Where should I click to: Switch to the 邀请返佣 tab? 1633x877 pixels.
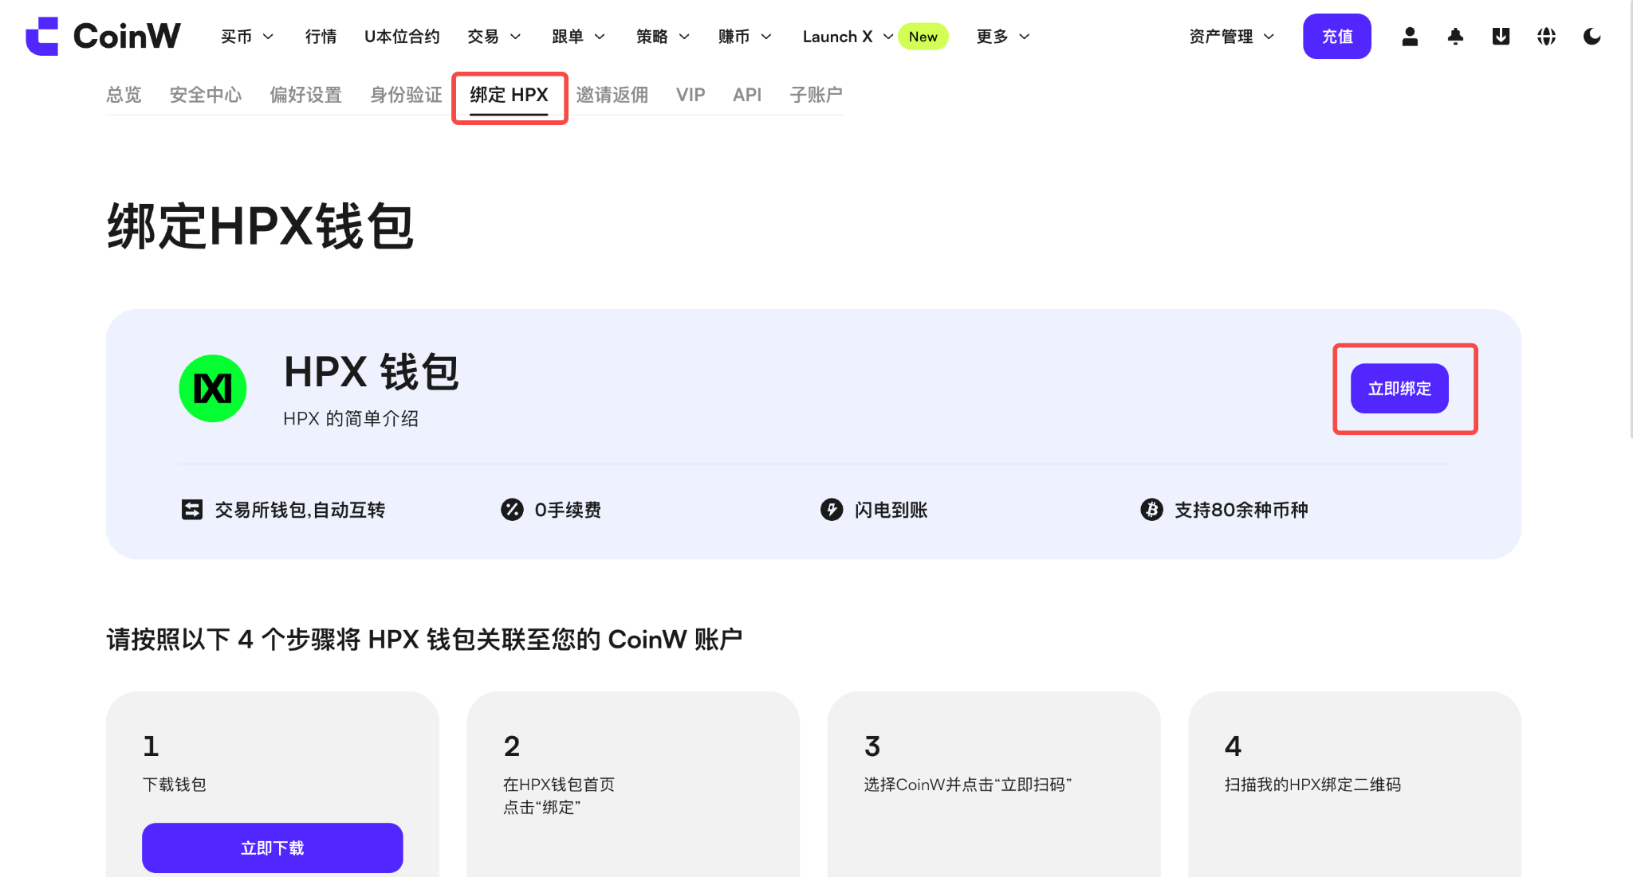[x=612, y=95]
